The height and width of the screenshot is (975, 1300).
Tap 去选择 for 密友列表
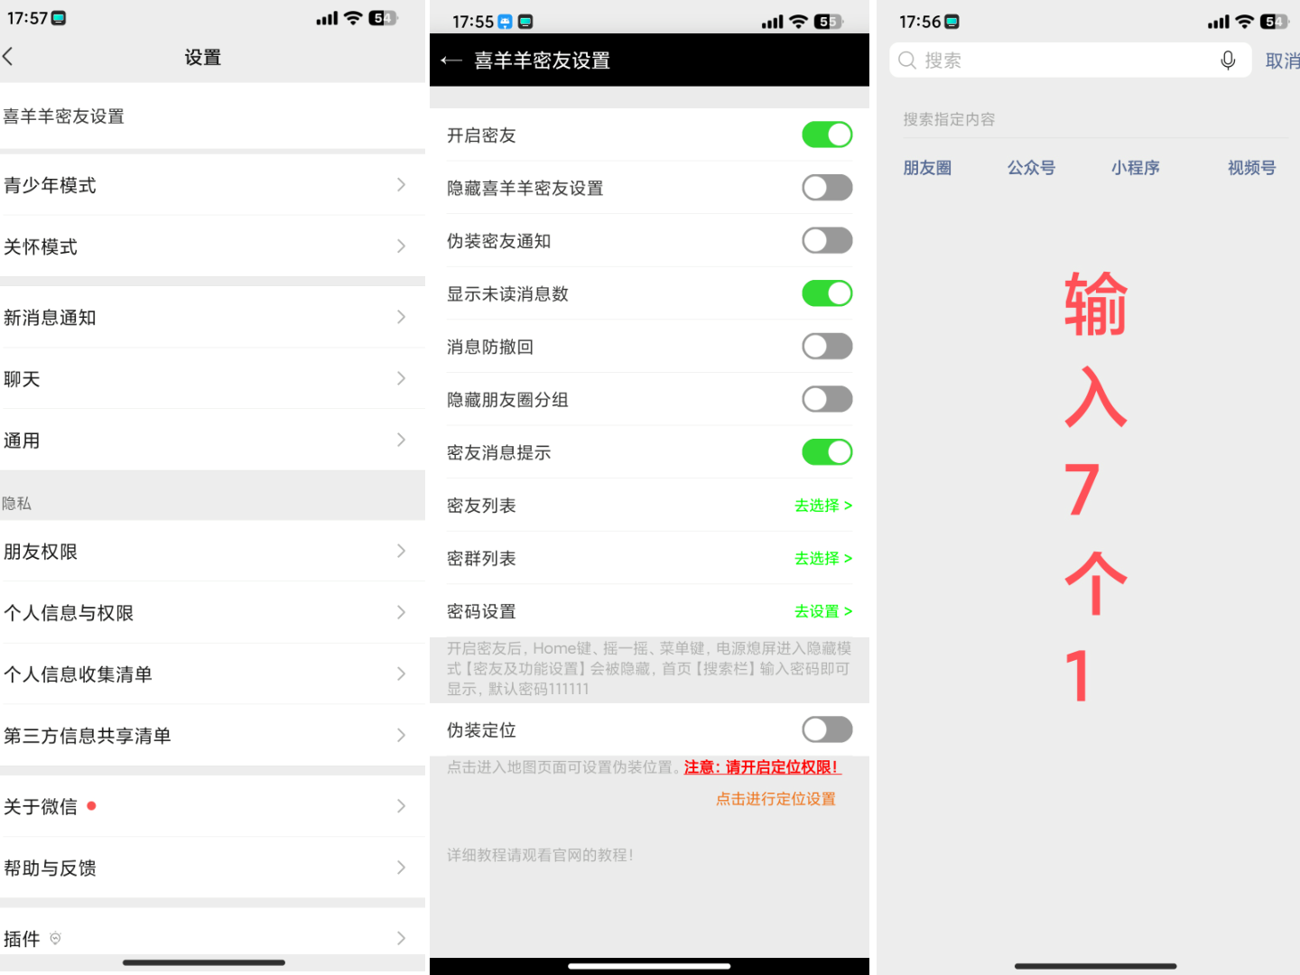pyautogui.click(x=823, y=506)
